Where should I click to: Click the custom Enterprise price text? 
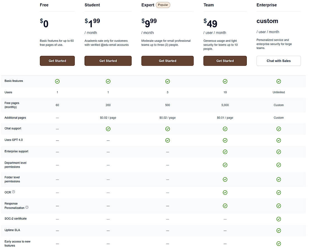click(267, 21)
